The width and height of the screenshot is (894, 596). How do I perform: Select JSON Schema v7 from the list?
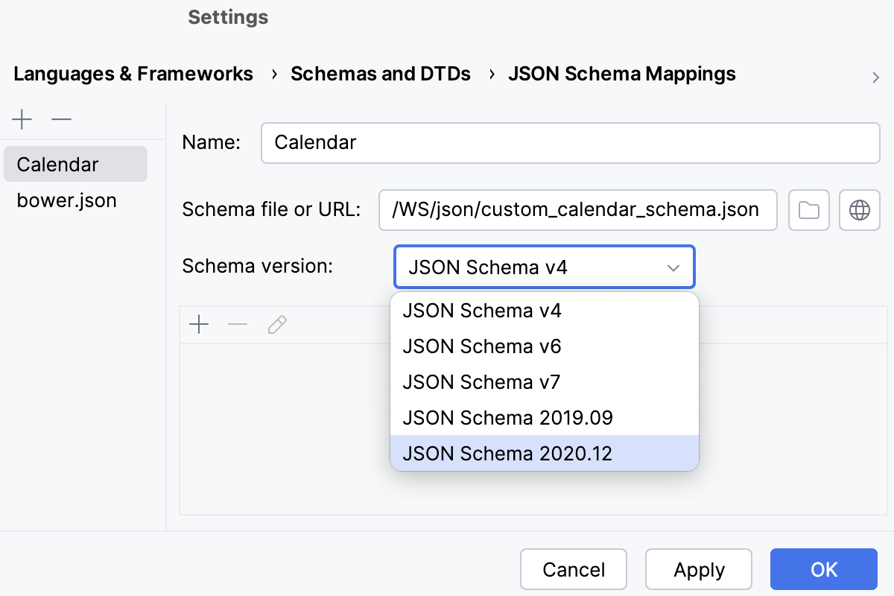480,382
